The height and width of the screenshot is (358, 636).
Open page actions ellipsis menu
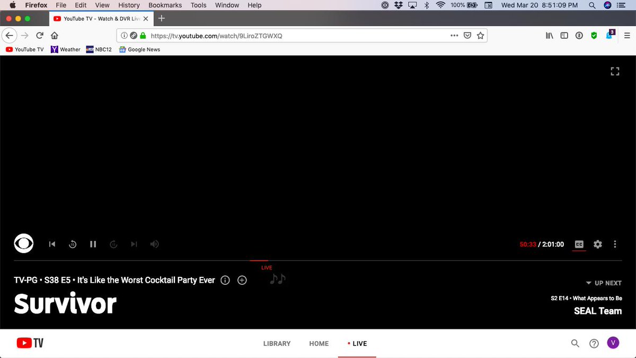(x=454, y=36)
